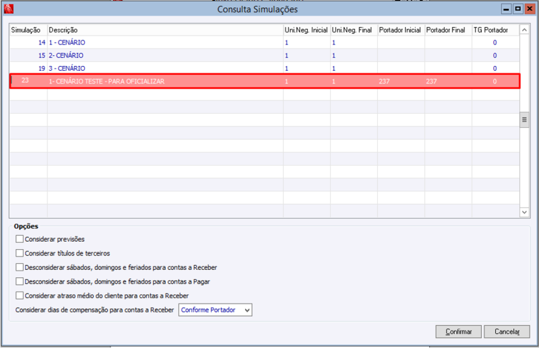Viewport: 539px width, 348px height.
Task: Click simulation number 14 cell
Action: point(28,42)
